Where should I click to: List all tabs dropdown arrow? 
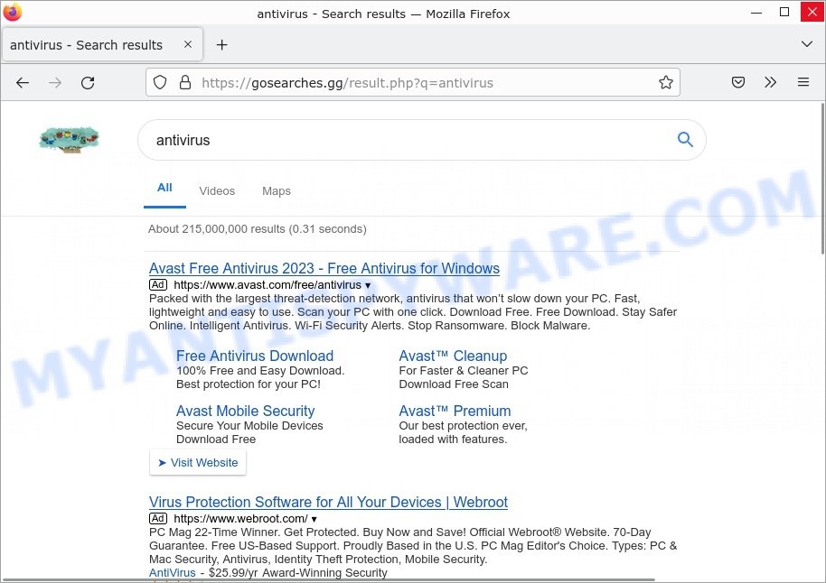pos(806,44)
